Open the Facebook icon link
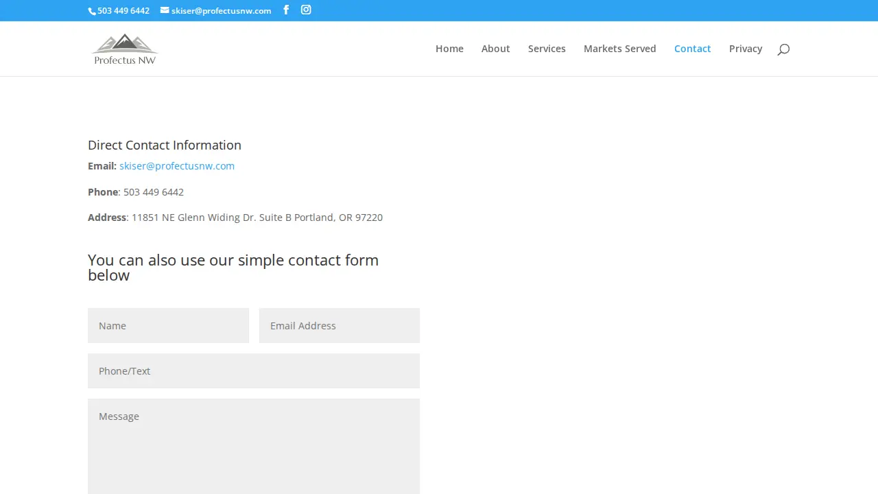 pos(286,10)
